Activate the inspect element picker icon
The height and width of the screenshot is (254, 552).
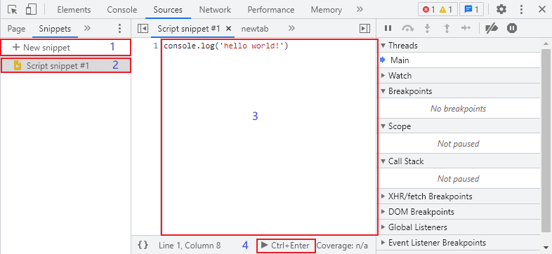(x=13, y=10)
